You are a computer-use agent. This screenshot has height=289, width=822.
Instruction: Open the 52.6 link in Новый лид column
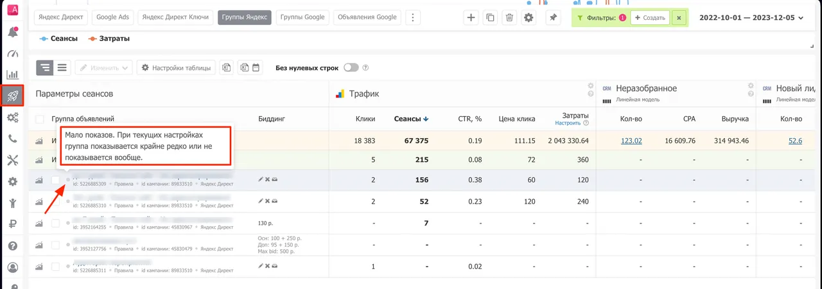pos(795,141)
